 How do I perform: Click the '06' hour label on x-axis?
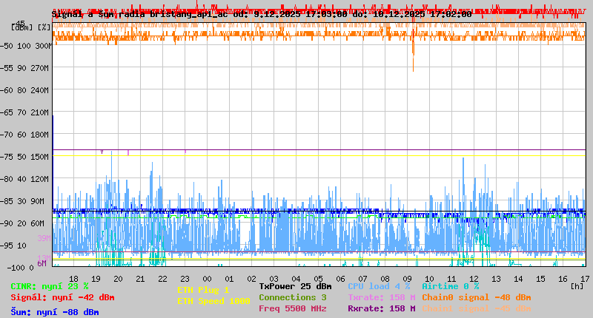tap(340, 279)
